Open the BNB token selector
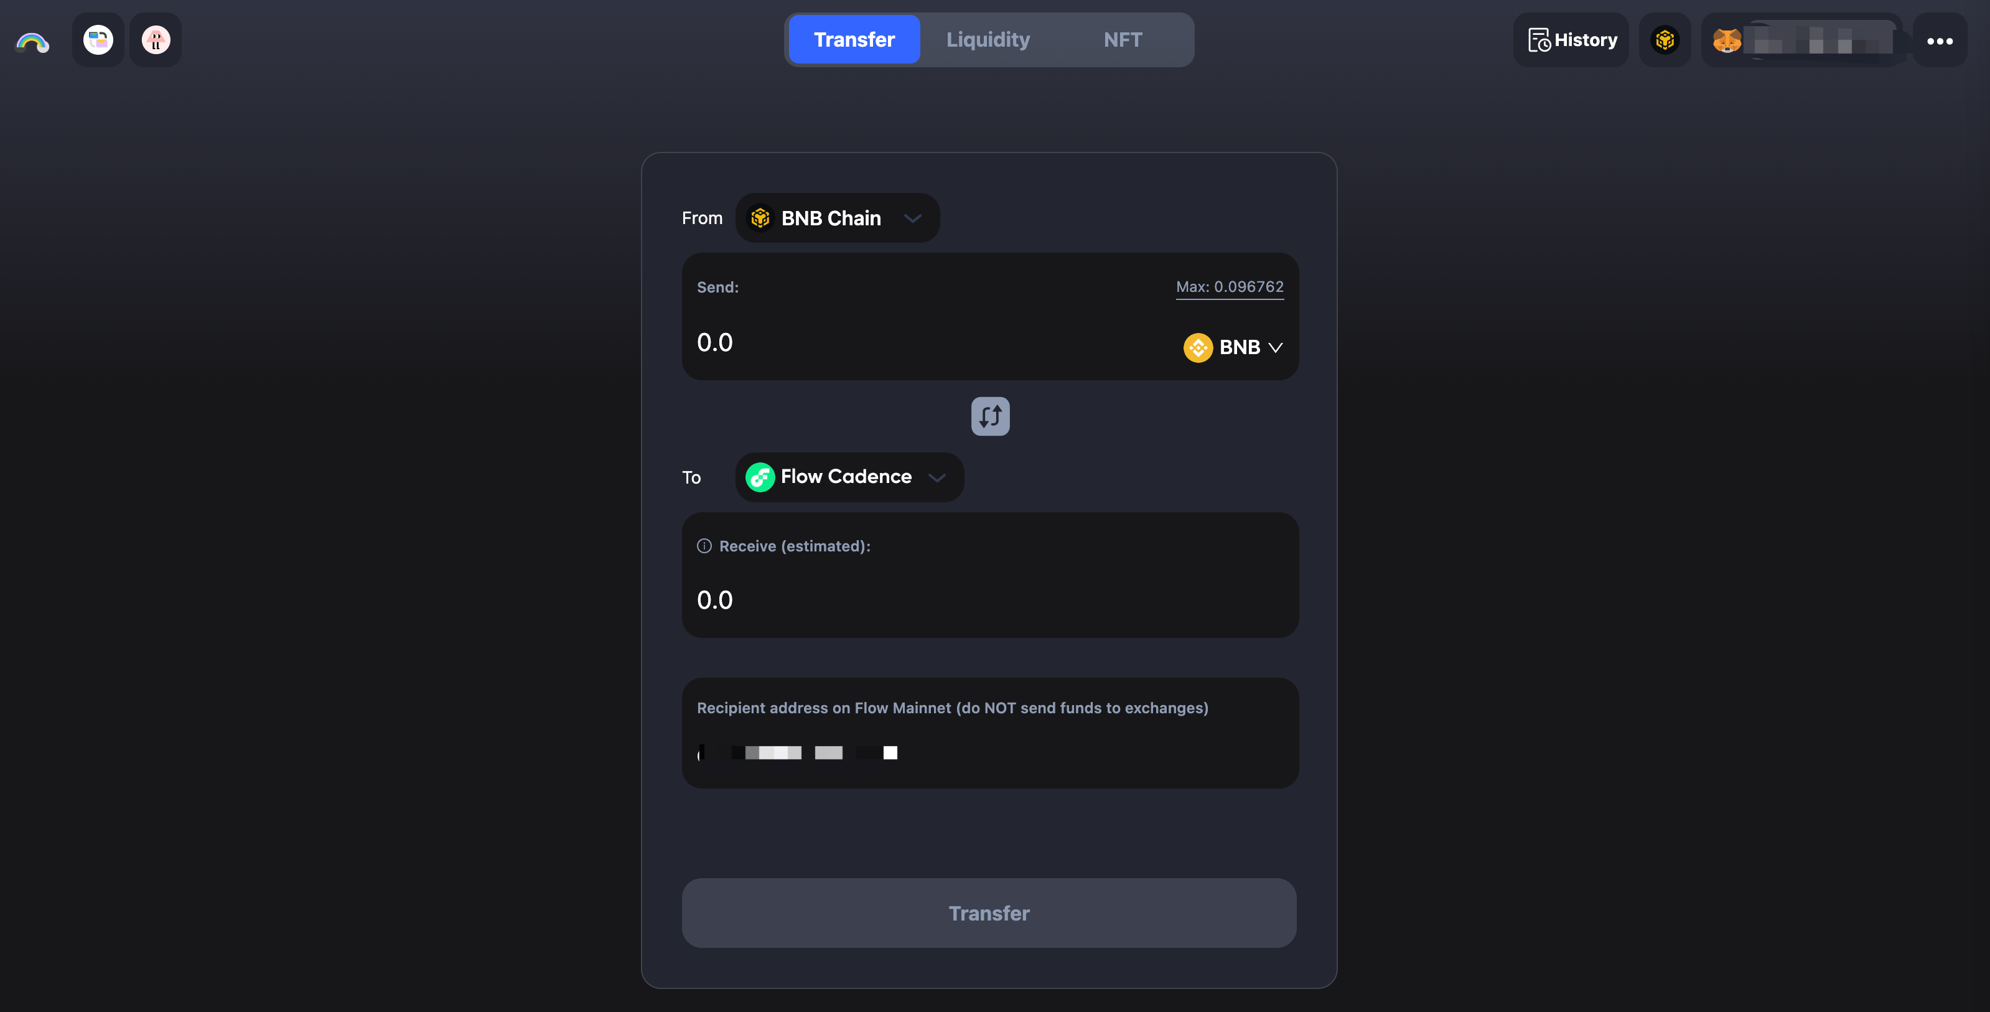Viewport: 1990px width, 1012px height. click(x=1233, y=348)
